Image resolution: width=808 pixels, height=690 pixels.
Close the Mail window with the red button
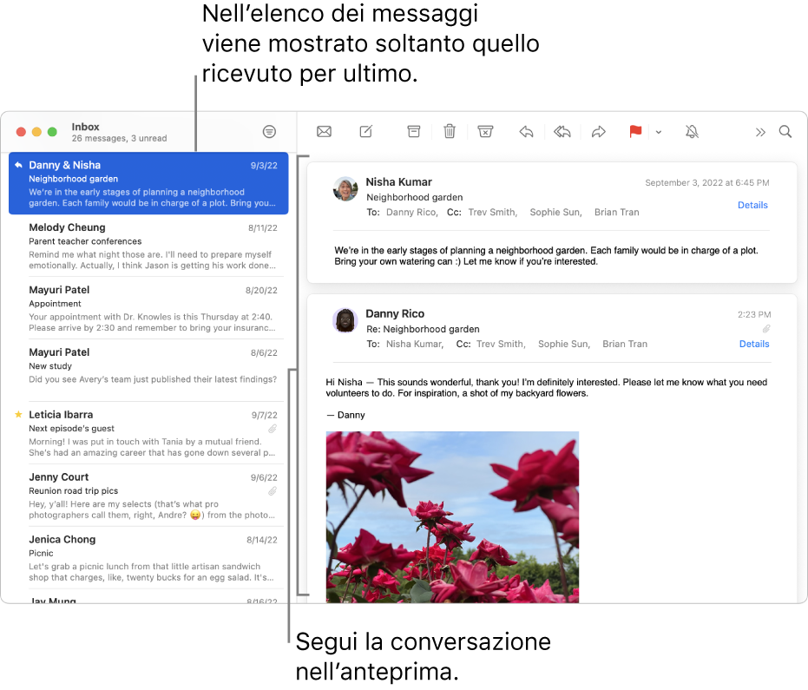[21, 132]
